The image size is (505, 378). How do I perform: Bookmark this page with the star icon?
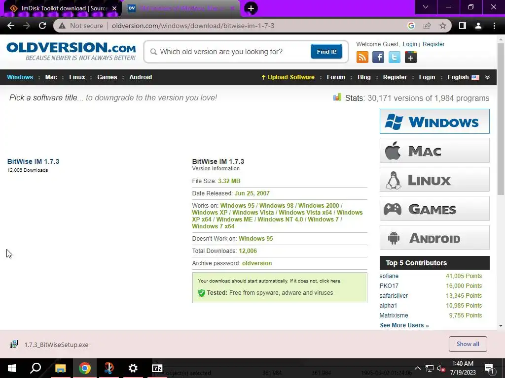(x=443, y=26)
